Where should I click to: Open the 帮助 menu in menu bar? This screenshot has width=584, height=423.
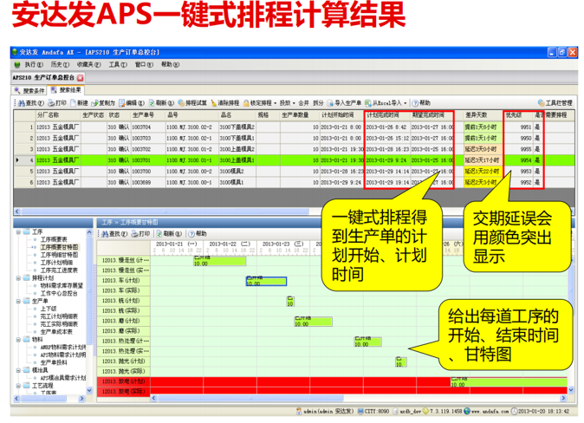pyautogui.click(x=170, y=64)
